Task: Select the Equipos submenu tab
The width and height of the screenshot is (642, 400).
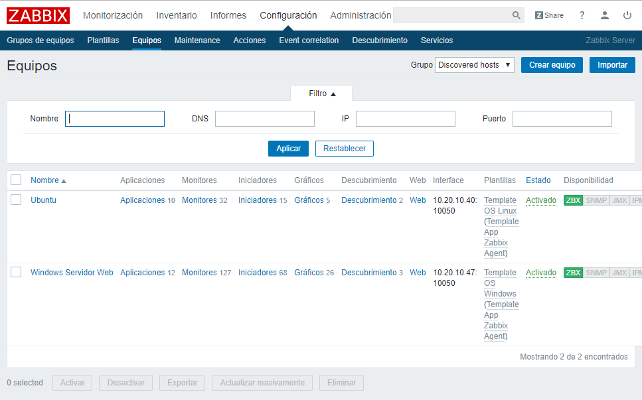Action: point(147,40)
